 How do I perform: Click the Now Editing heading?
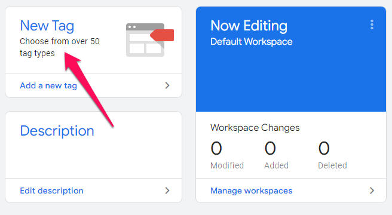click(x=249, y=26)
